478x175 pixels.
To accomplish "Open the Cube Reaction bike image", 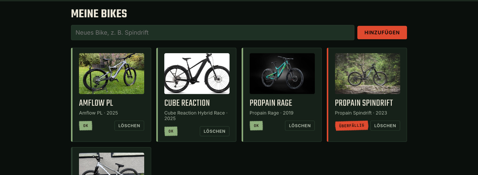I will point(197,74).
